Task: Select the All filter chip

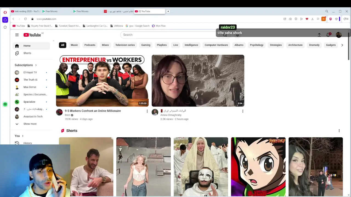Action: tap(63, 45)
